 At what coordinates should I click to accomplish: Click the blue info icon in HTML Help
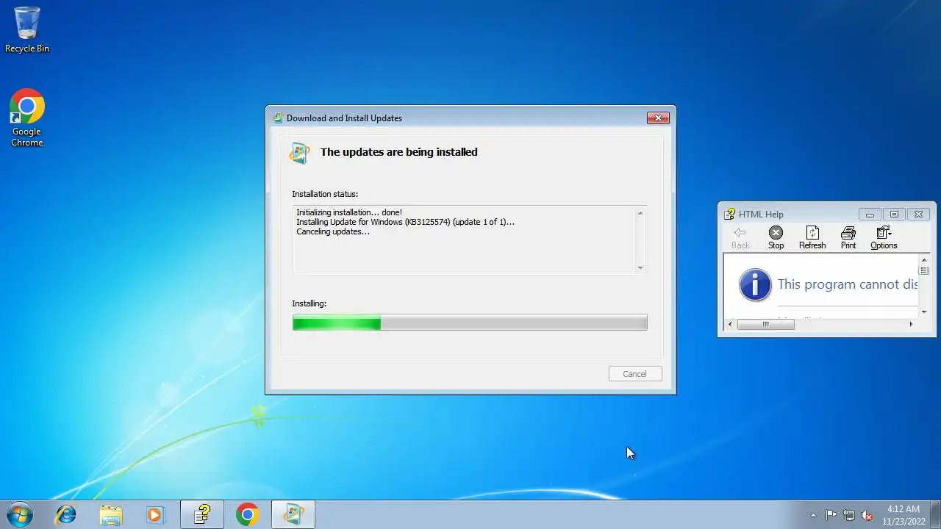[755, 285]
